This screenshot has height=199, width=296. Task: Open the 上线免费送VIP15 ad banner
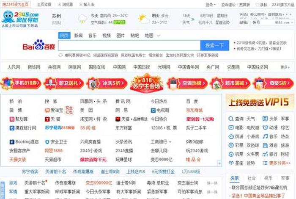coord(260,102)
